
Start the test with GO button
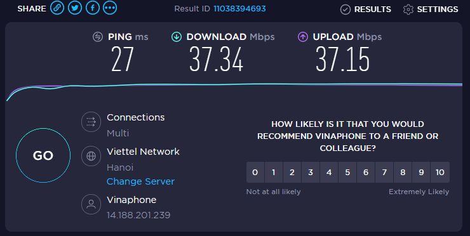coord(43,155)
